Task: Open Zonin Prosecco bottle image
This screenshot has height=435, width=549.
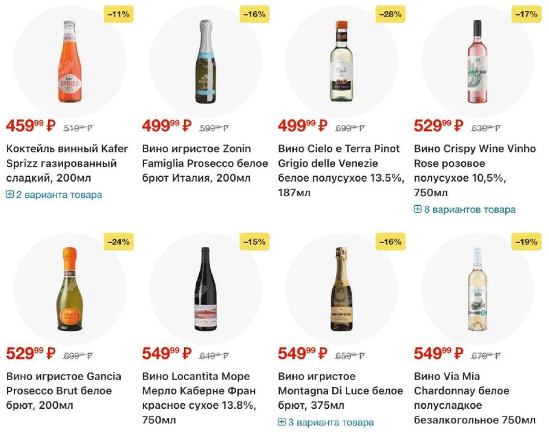Action: pyautogui.click(x=205, y=60)
